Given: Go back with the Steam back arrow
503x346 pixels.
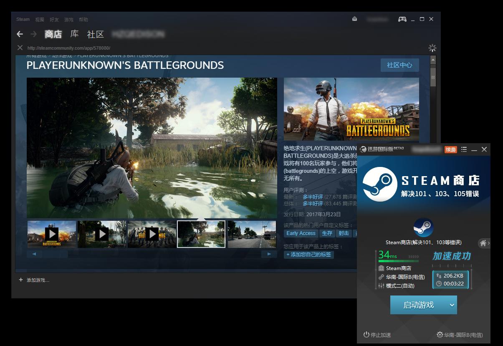Looking at the screenshot, I should [x=20, y=34].
